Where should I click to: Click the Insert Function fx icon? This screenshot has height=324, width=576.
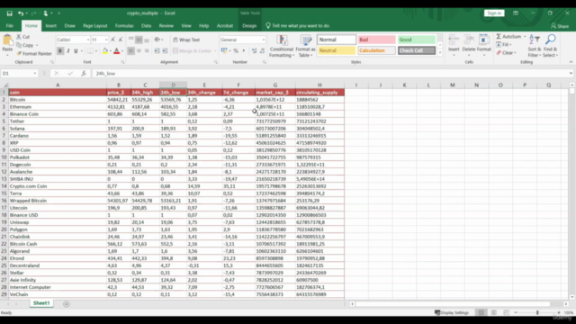coord(84,74)
